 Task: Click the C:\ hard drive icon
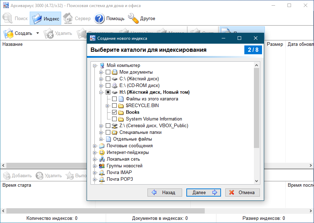click(x=115, y=79)
